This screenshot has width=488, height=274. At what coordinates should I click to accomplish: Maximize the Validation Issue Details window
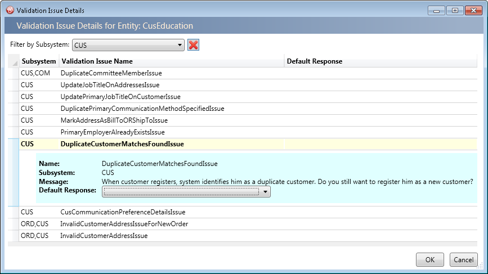point(454,10)
